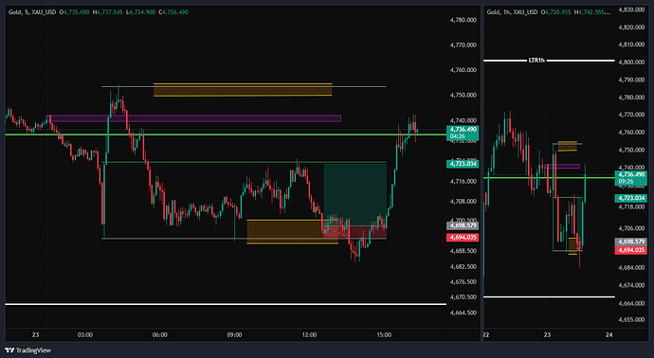Select the upper yellow zone rectangle on 5-minute chart
Screen dimensions: 654x358
243,90
